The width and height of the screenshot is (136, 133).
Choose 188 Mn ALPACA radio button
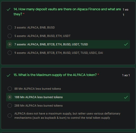tap(10, 97)
